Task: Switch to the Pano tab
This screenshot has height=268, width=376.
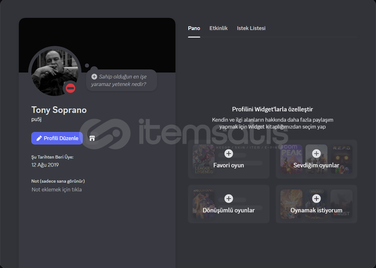Action: (194, 28)
